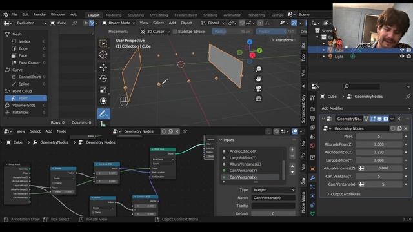Toggle modifier render camera button
Screen dimensions: 413x232
click(386, 119)
